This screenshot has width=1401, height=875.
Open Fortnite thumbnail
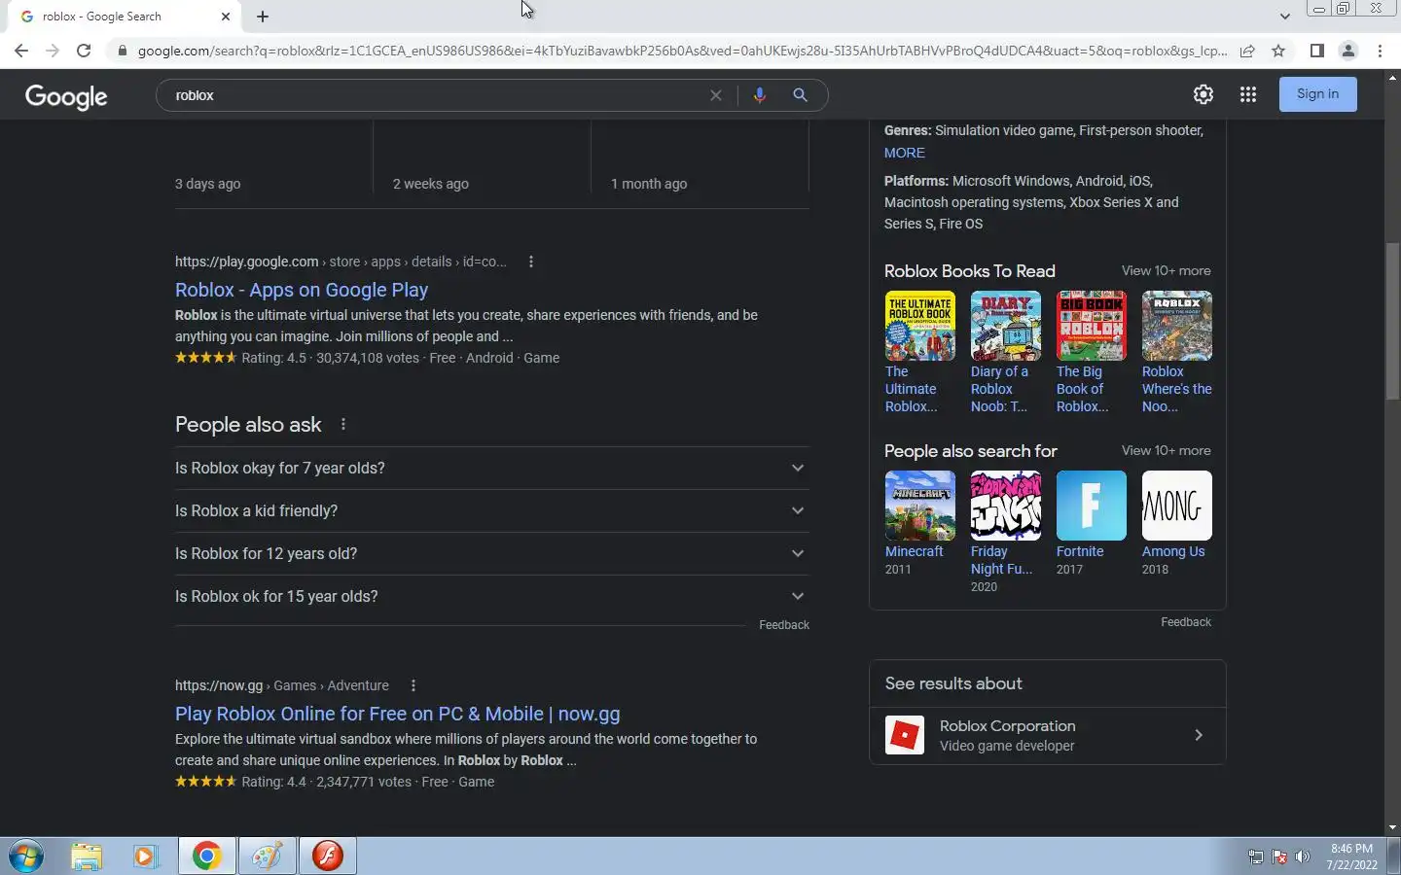[x=1091, y=506]
